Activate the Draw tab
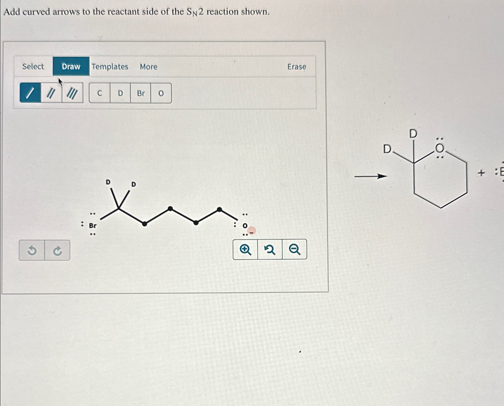The image size is (504, 406). tap(71, 67)
